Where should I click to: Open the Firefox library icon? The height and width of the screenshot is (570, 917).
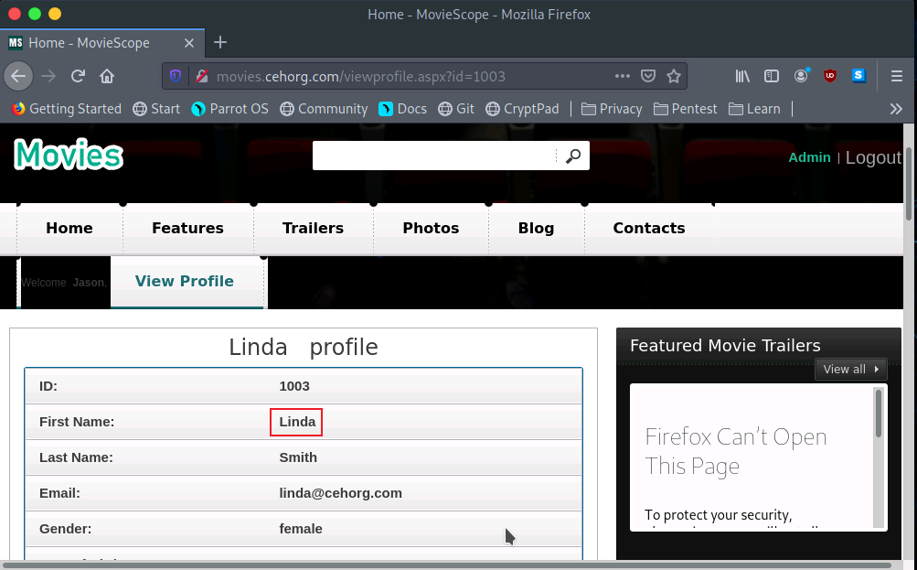pyautogui.click(x=742, y=76)
